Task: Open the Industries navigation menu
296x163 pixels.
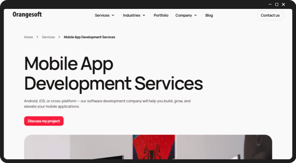Action: click(132, 16)
